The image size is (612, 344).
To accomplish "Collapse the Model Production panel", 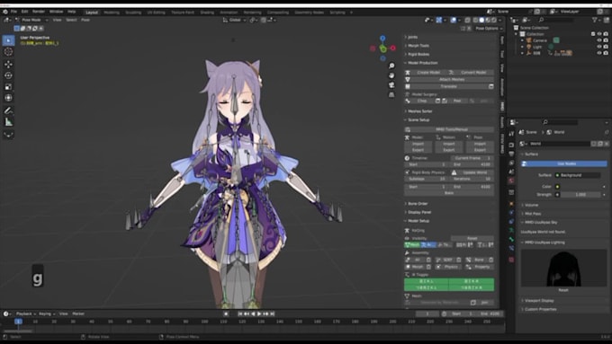I will [x=423, y=63].
